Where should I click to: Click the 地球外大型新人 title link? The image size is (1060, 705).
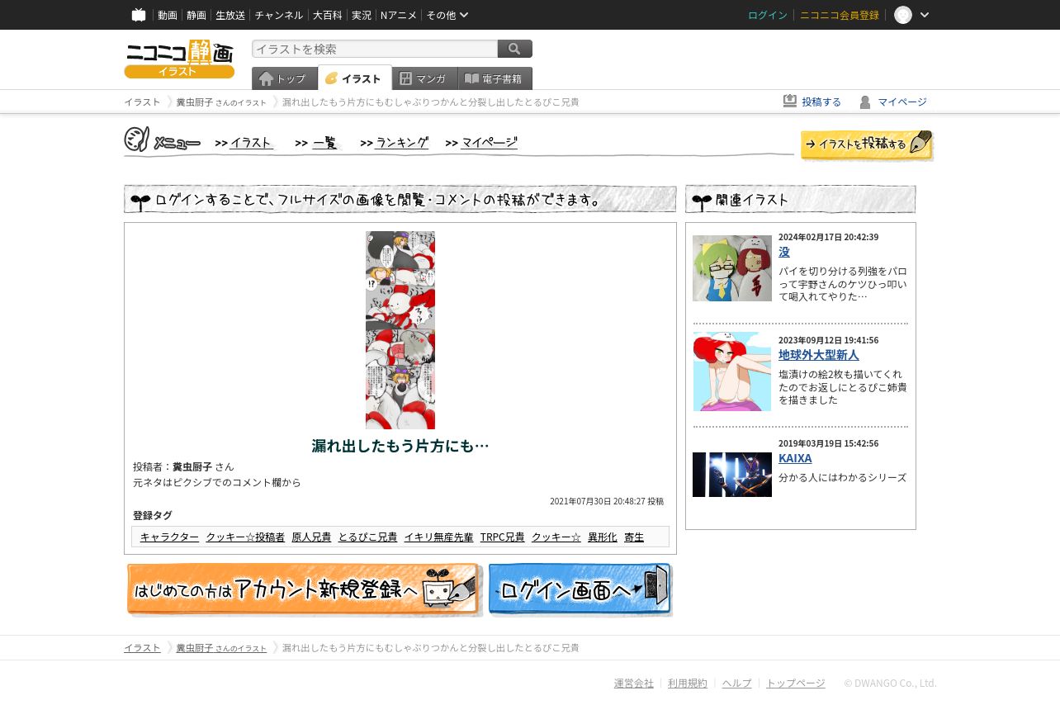pyautogui.click(x=819, y=355)
